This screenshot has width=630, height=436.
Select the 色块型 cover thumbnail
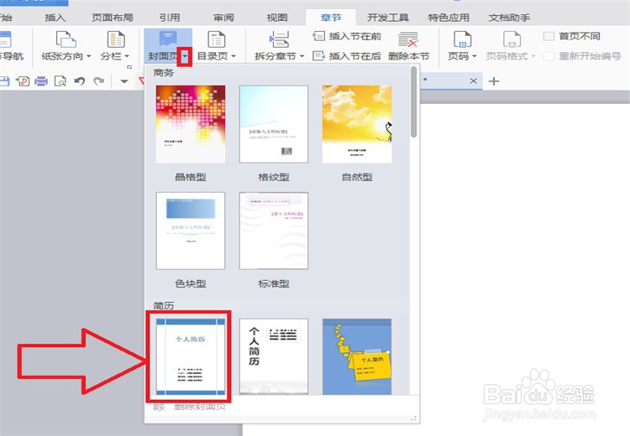pyautogui.click(x=191, y=231)
